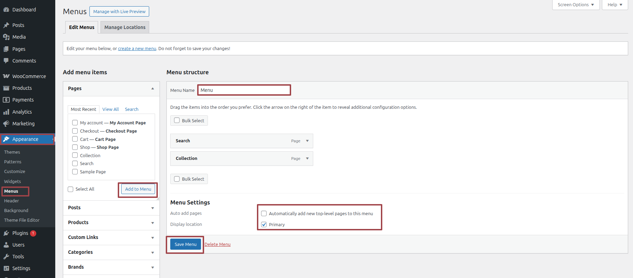Click the Marketing megaphone icon
This screenshot has width=633, height=278.
pos(6,124)
